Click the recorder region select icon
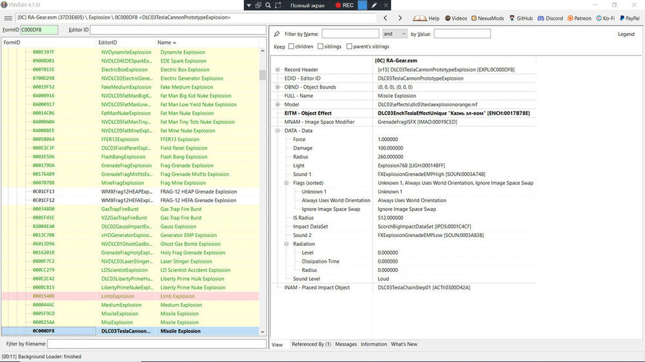The height and width of the screenshot is (362, 645). coord(278,5)
